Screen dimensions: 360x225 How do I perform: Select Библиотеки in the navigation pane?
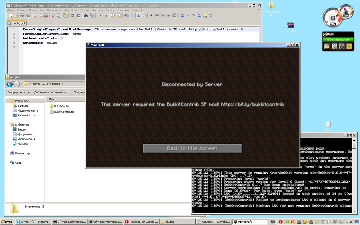pos(20,125)
